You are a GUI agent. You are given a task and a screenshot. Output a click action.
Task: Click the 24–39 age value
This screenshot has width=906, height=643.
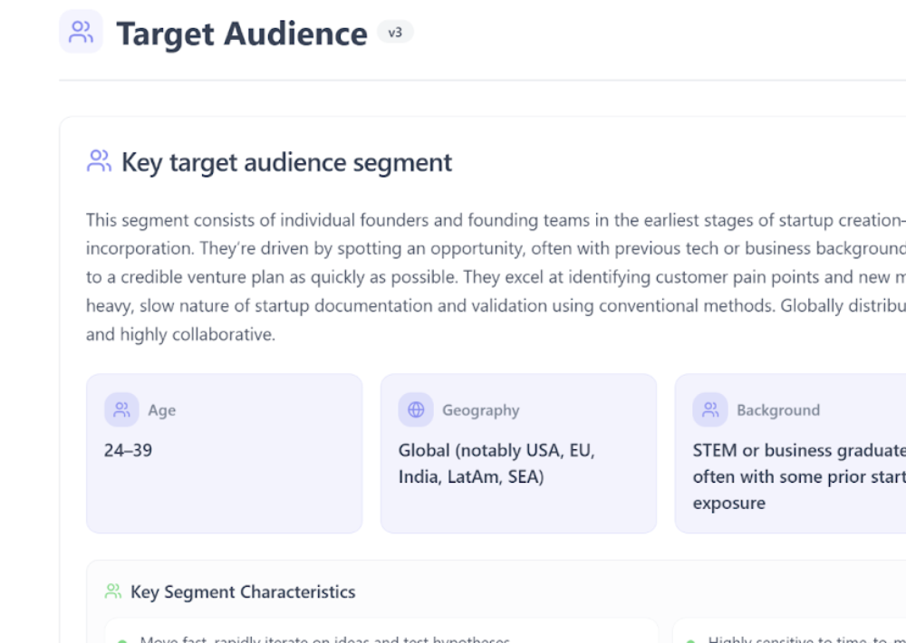coord(129,450)
